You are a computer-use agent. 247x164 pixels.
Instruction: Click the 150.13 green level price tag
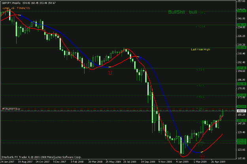click(x=241, y=120)
